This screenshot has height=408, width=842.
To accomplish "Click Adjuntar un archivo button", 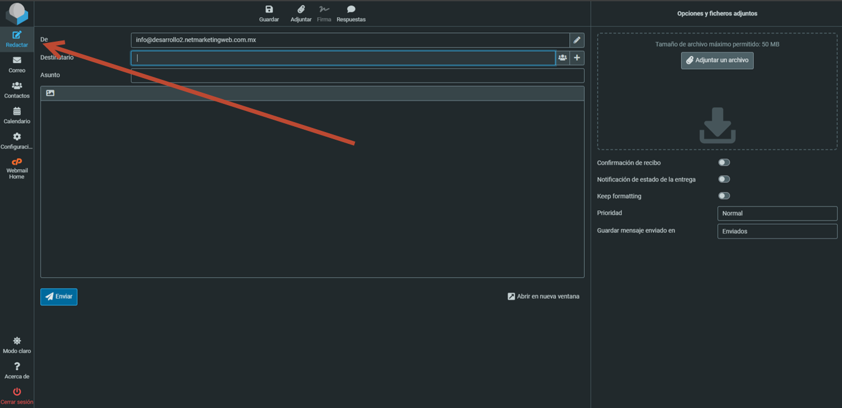I will (x=717, y=60).
